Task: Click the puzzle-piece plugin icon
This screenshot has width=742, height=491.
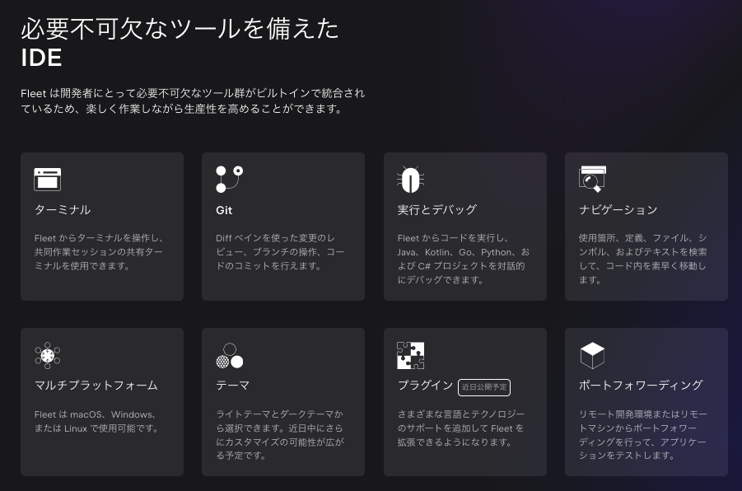Action: coord(410,355)
